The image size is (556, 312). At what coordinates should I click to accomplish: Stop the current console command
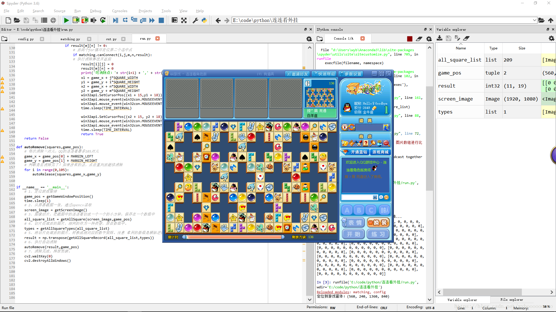(x=409, y=39)
